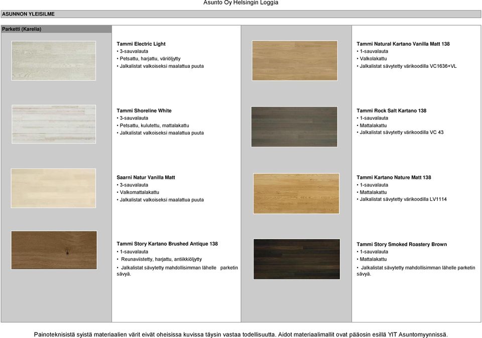Click "Mattalakattu" under Tammi Story Smoked Roastery Brown
The height and width of the screenshot is (338, 482).
click(x=372, y=259)
